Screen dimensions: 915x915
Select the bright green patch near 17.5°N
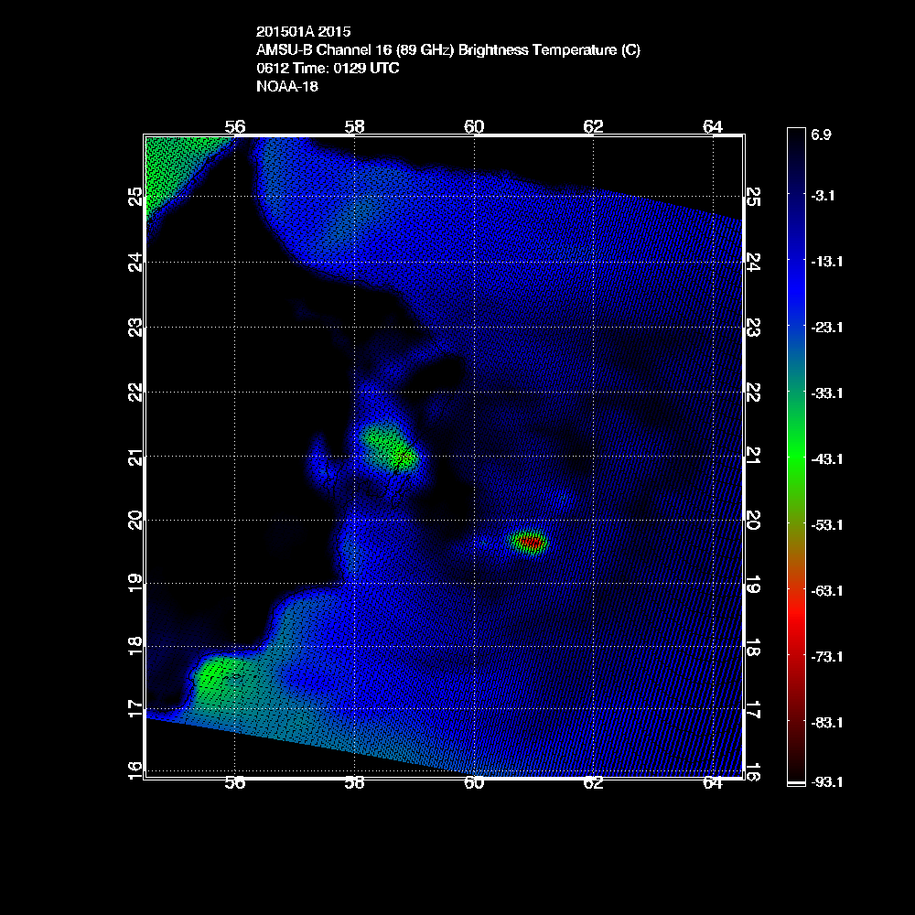(x=216, y=679)
